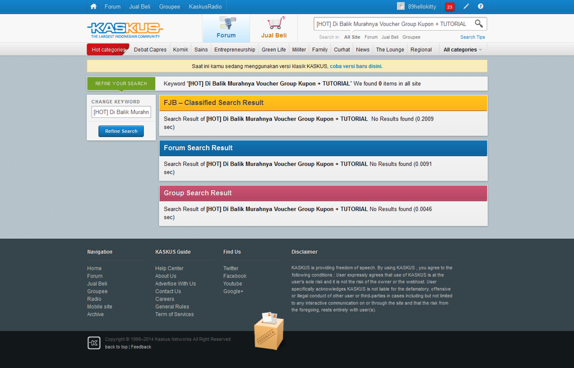Open the Help Center link
The image size is (574, 368).
(x=170, y=268)
